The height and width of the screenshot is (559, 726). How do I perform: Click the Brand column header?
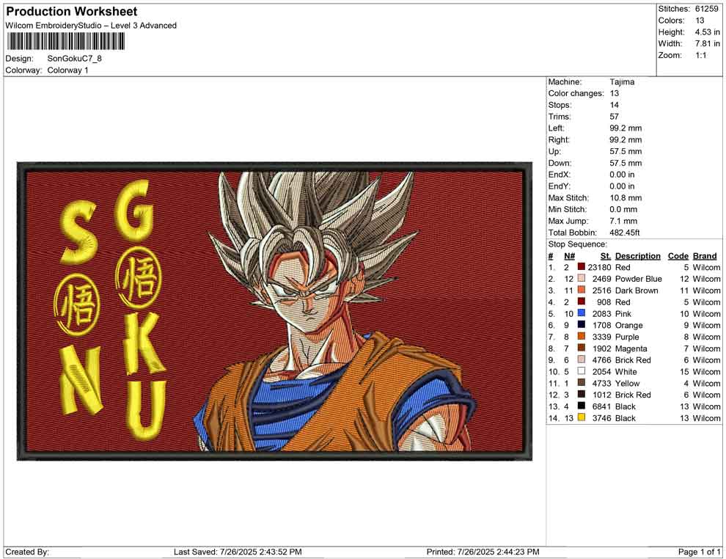[x=705, y=256]
